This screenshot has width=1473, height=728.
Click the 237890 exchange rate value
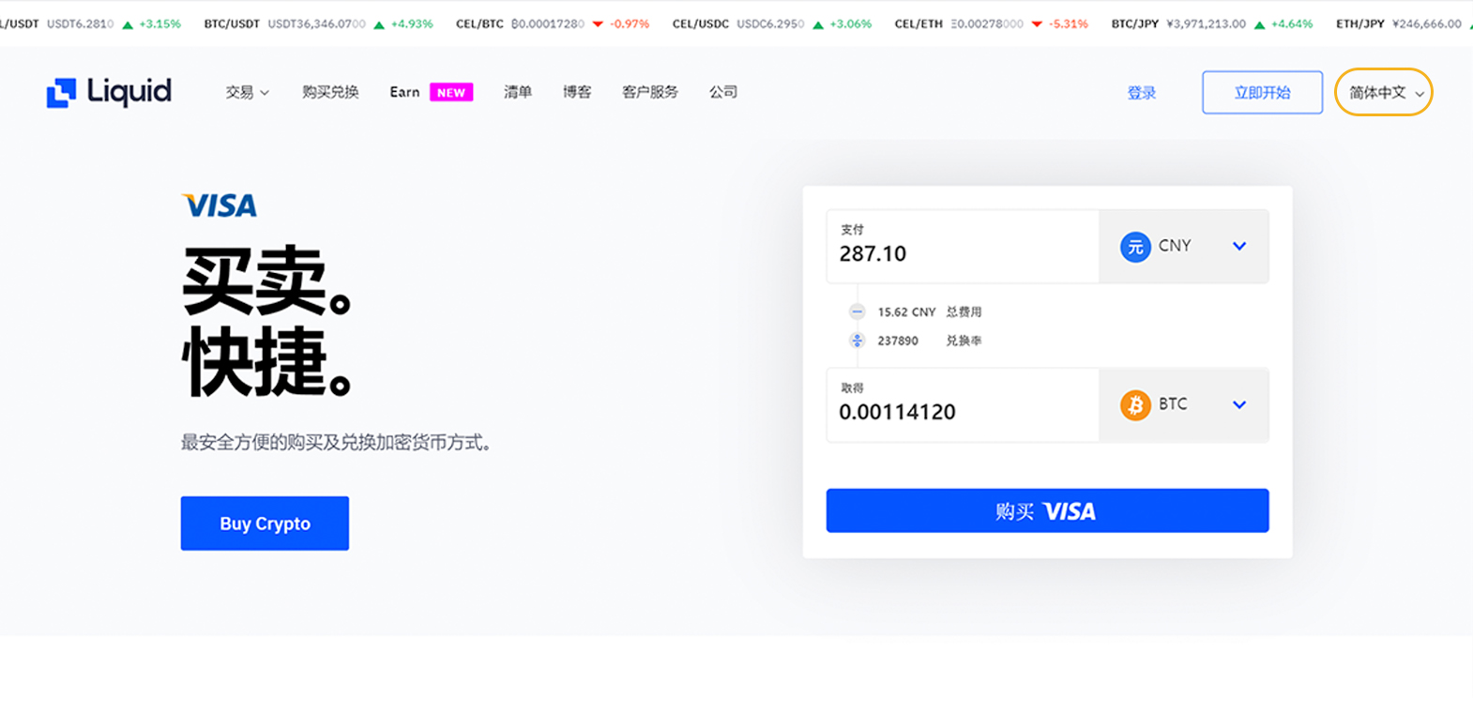tap(898, 341)
